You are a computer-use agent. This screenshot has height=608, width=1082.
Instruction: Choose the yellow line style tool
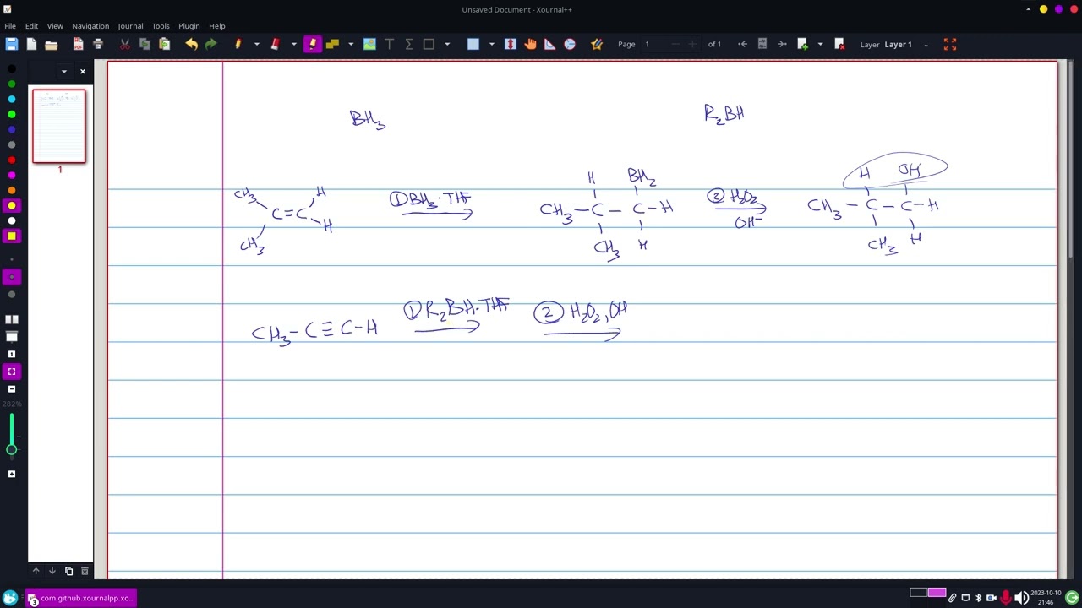332,44
